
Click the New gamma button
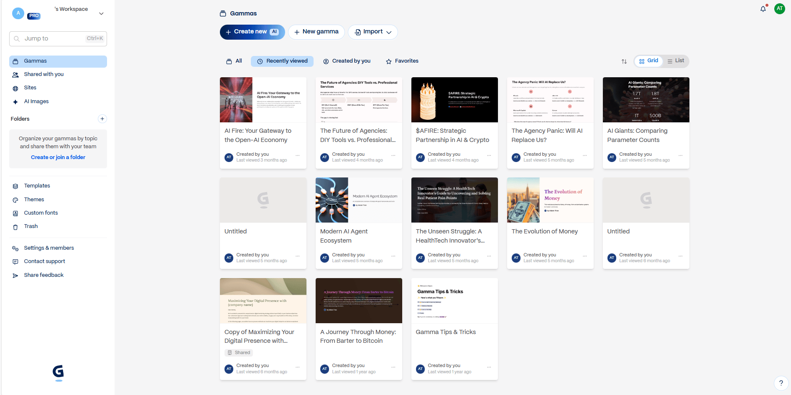(316, 32)
